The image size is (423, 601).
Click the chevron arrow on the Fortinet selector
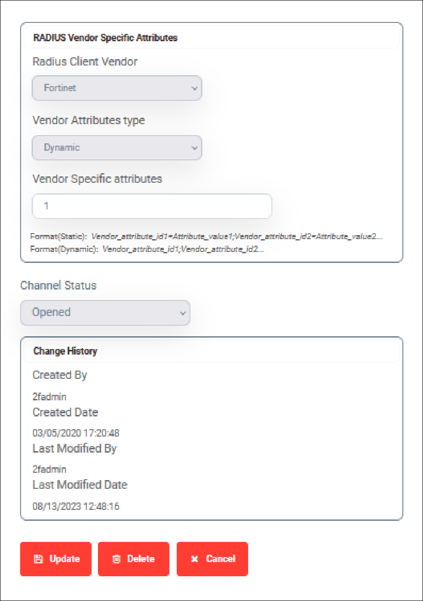pyautogui.click(x=194, y=88)
